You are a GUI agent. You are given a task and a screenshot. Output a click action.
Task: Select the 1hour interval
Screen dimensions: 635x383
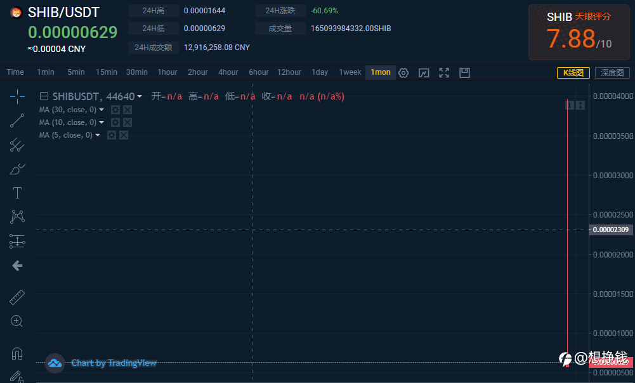(167, 72)
